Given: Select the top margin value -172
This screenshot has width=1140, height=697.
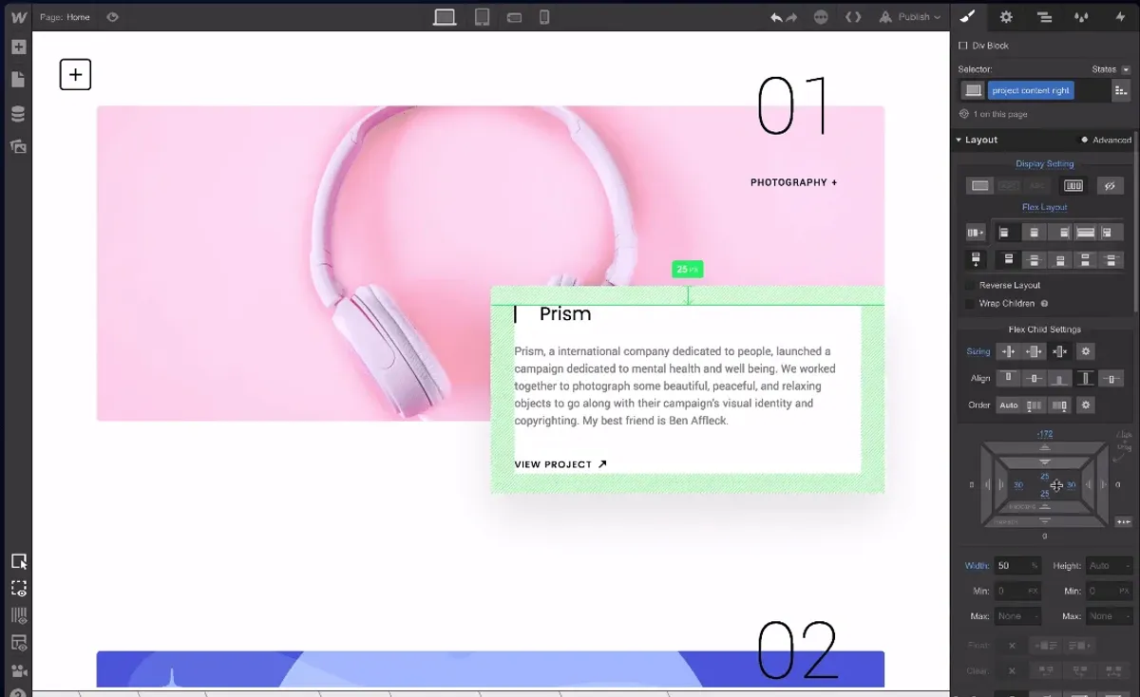Looking at the screenshot, I should pos(1045,434).
